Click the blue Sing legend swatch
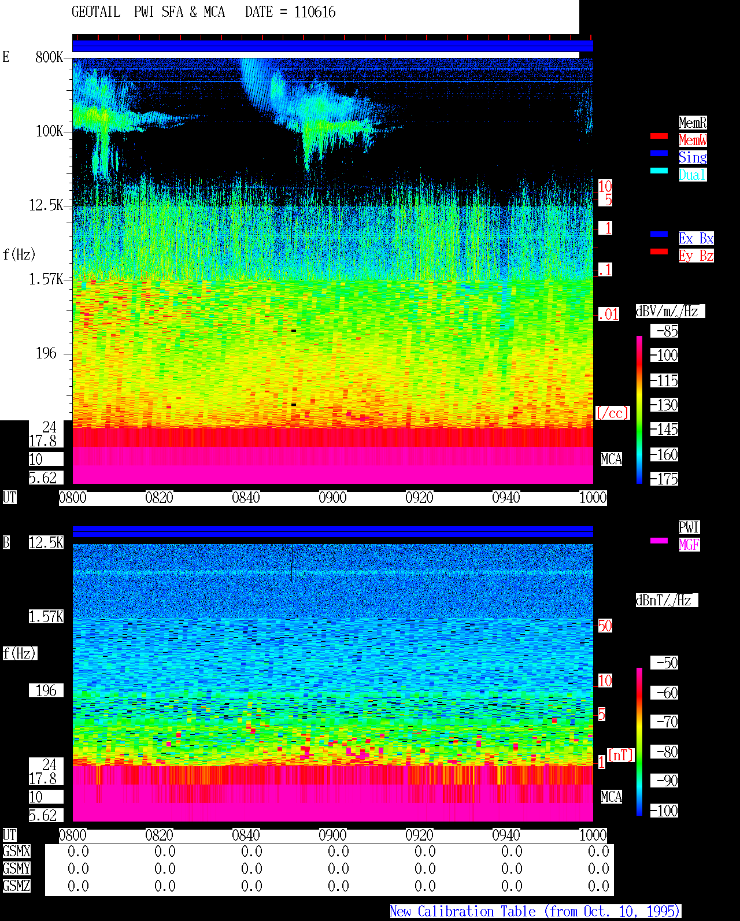 coord(659,153)
